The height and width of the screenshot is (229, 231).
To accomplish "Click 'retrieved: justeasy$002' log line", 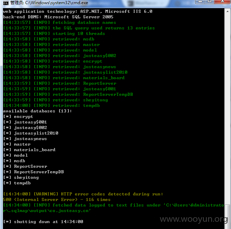I will (x=59, y=56).
